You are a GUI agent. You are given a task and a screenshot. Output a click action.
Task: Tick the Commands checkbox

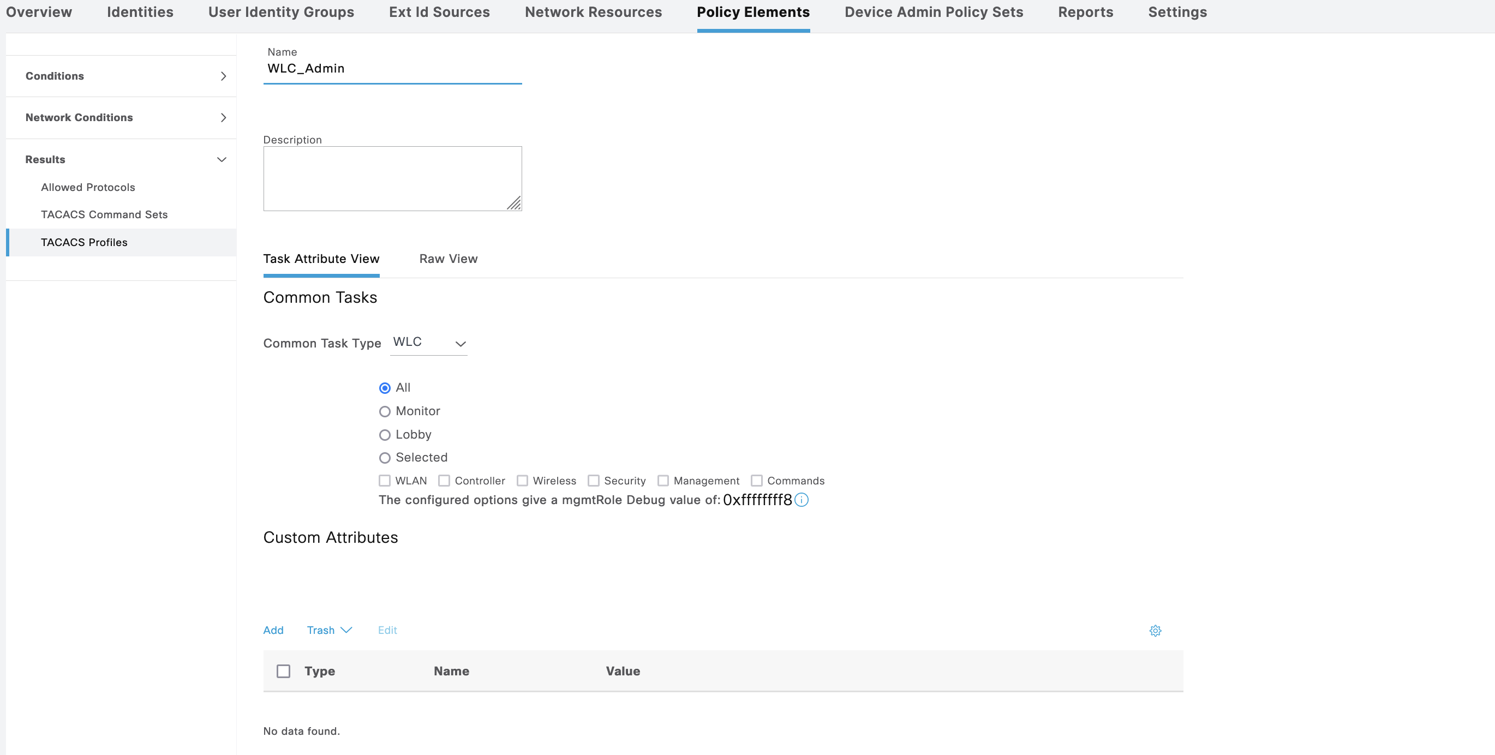point(756,481)
